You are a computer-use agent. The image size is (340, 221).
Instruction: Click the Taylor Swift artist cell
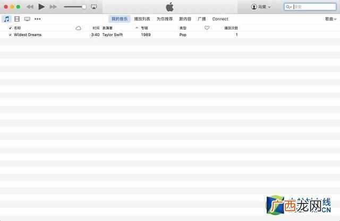point(112,34)
